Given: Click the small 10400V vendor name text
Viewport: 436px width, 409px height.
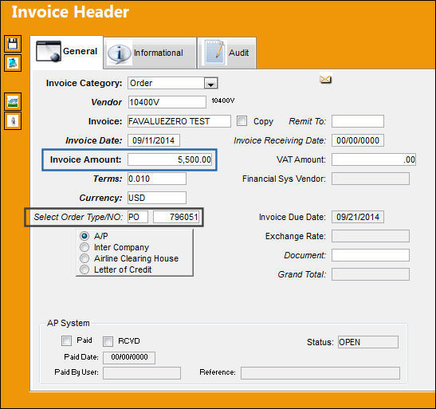Looking at the screenshot, I should click(223, 100).
